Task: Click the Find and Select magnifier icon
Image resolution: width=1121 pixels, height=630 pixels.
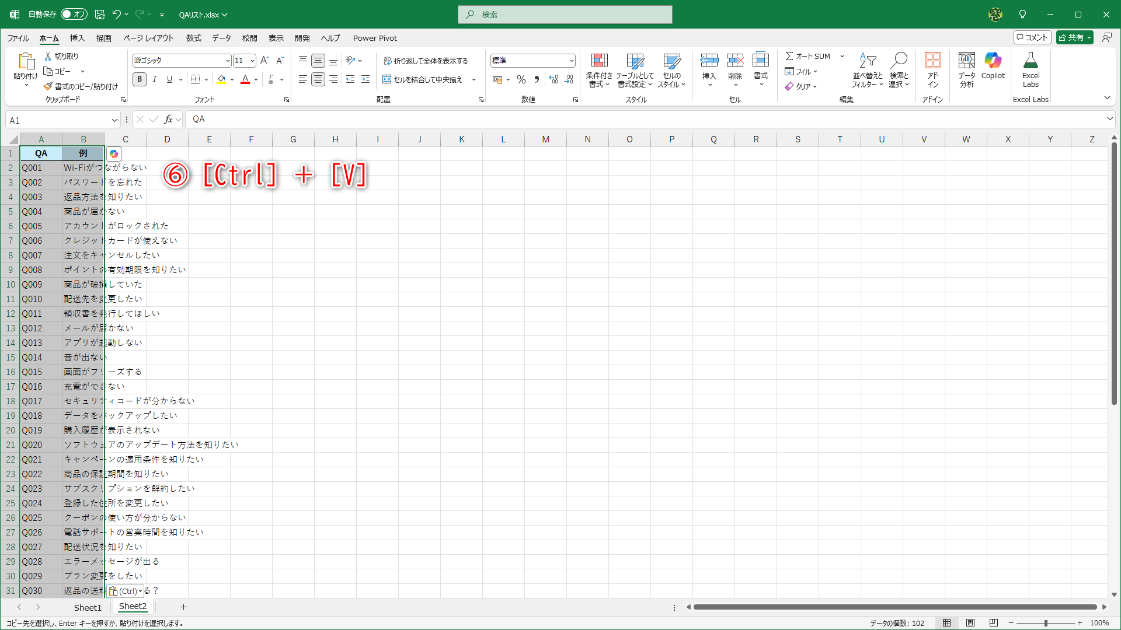Action: (x=899, y=61)
